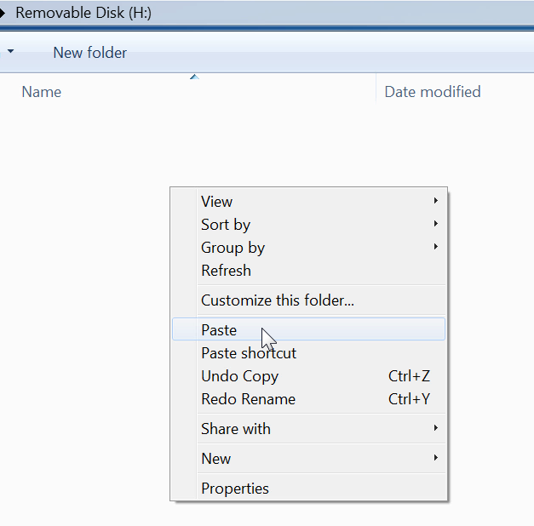
Task: Expand the Sort by submenu arrow
Action: 435,224
